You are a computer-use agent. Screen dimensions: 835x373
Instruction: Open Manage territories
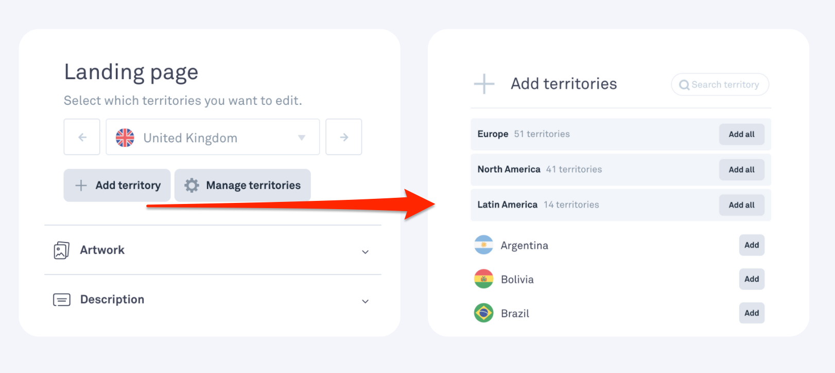(242, 185)
